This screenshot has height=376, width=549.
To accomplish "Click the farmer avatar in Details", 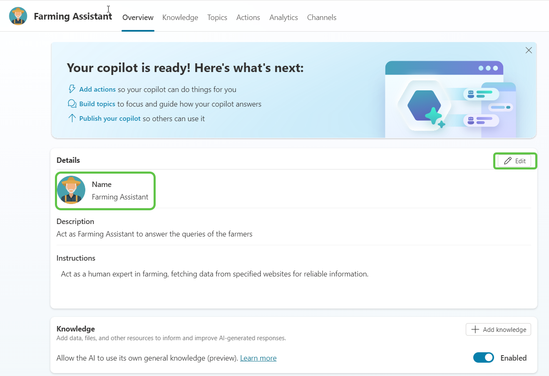I will pyautogui.click(x=71, y=190).
